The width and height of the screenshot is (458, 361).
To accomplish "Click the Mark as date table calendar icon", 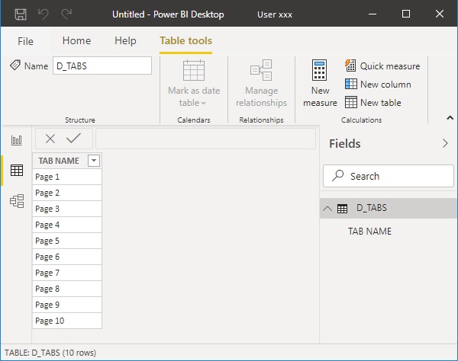I will click(x=194, y=70).
